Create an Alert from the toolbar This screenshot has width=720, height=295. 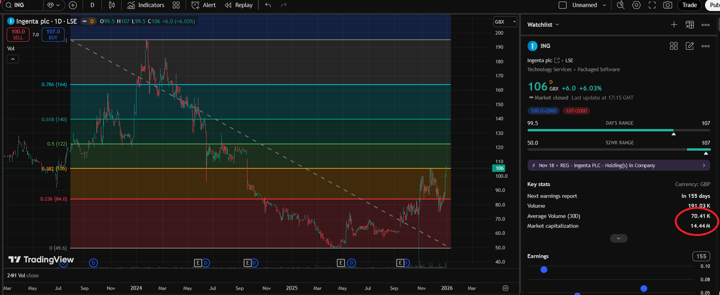[204, 5]
